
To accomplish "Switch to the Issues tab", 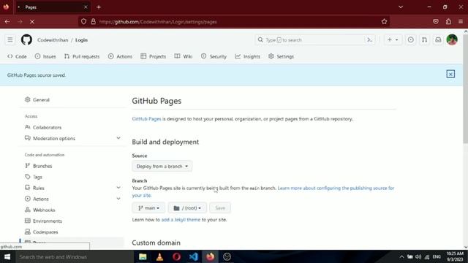I will 45,56.
